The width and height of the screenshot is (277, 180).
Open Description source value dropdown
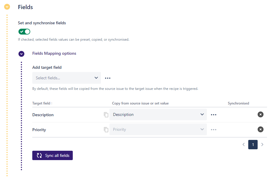[158, 114]
